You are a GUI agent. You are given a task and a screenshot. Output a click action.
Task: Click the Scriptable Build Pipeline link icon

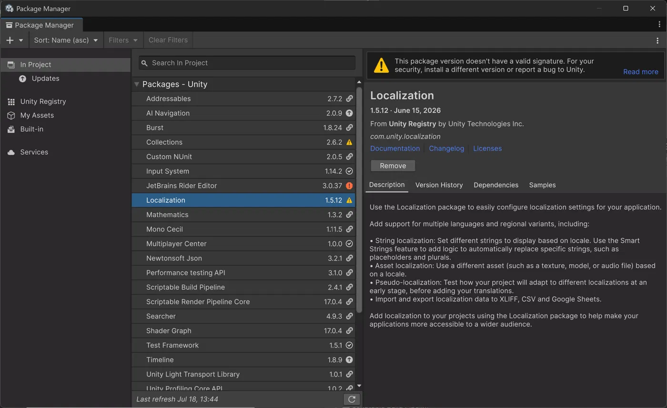pos(349,288)
